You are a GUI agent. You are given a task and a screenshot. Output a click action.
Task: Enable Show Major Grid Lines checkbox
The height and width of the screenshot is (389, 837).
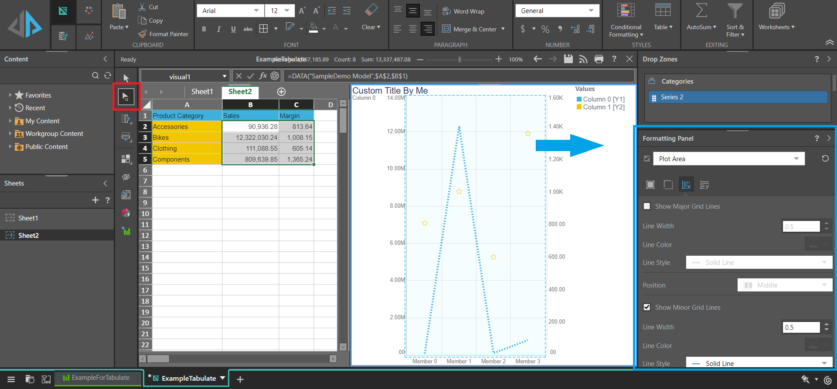coord(647,206)
